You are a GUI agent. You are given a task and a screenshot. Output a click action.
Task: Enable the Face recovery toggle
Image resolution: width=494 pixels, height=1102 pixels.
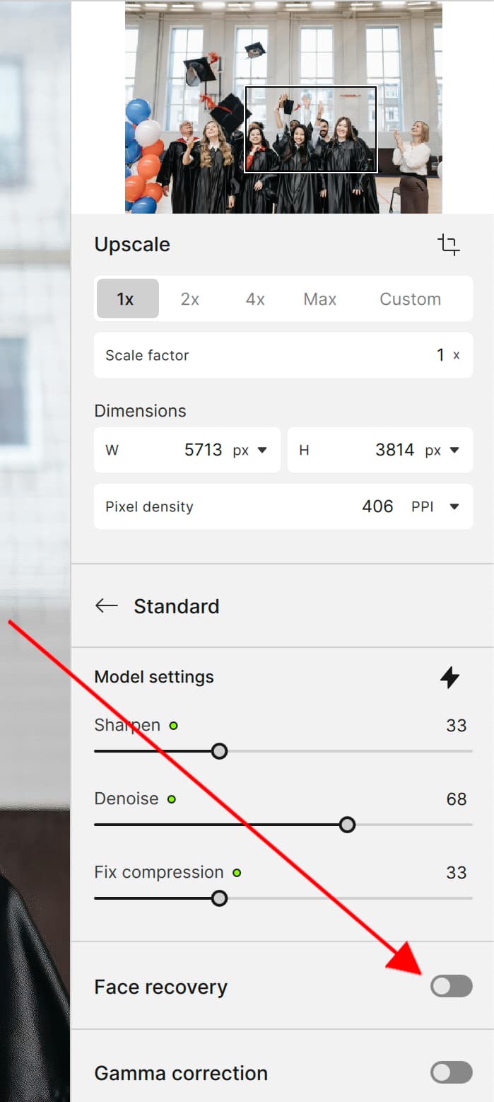pyautogui.click(x=452, y=986)
